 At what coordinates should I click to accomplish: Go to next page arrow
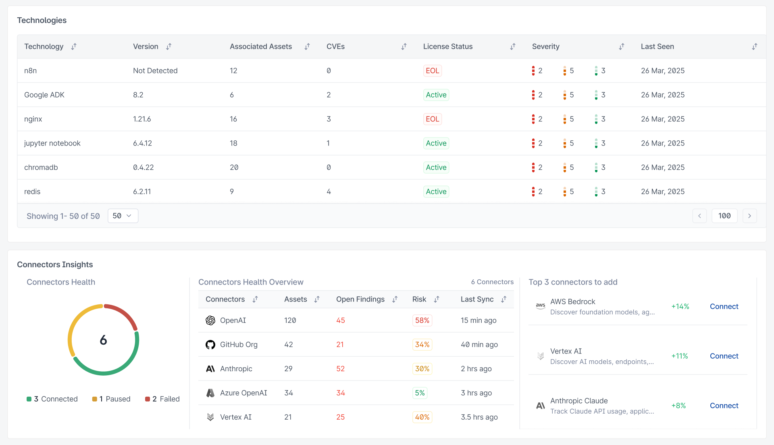[x=749, y=216]
